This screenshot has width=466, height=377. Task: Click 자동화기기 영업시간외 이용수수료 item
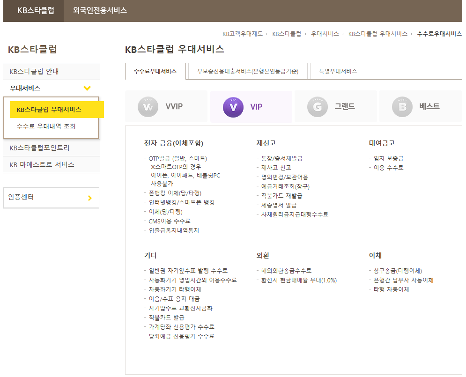click(192, 280)
